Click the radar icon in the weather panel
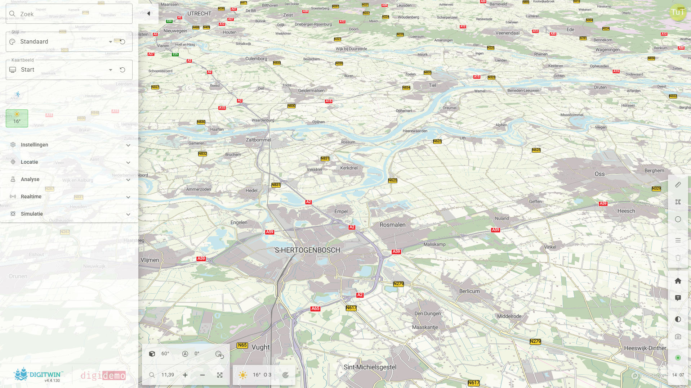691x388 pixels. (x=286, y=375)
